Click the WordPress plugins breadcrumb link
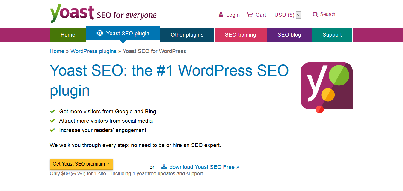The height and width of the screenshot is (191, 403). 93,51
